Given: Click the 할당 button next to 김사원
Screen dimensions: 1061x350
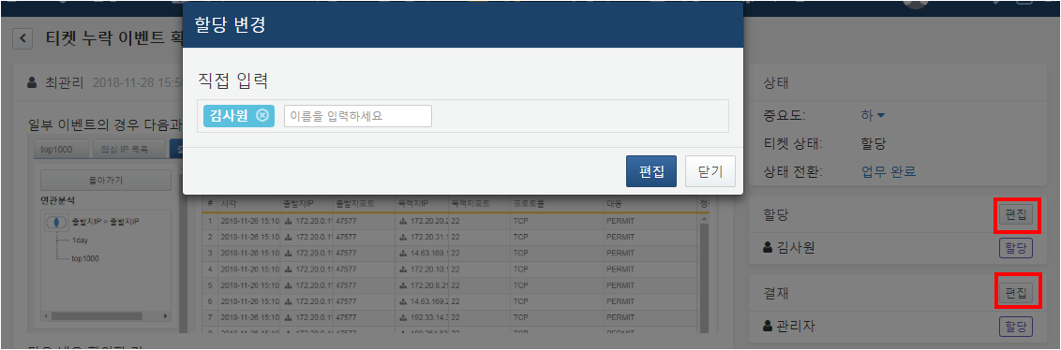Looking at the screenshot, I should pyautogui.click(x=1016, y=248).
